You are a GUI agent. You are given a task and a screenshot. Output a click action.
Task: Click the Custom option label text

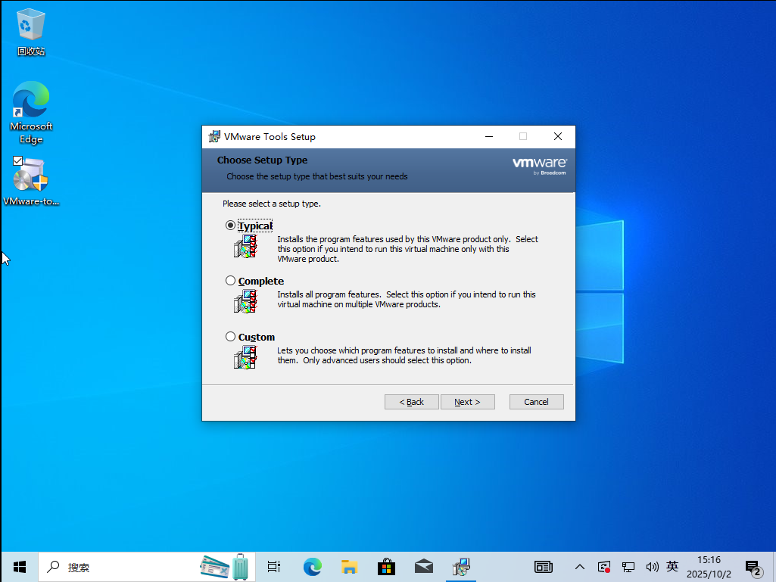coord(257,337)
